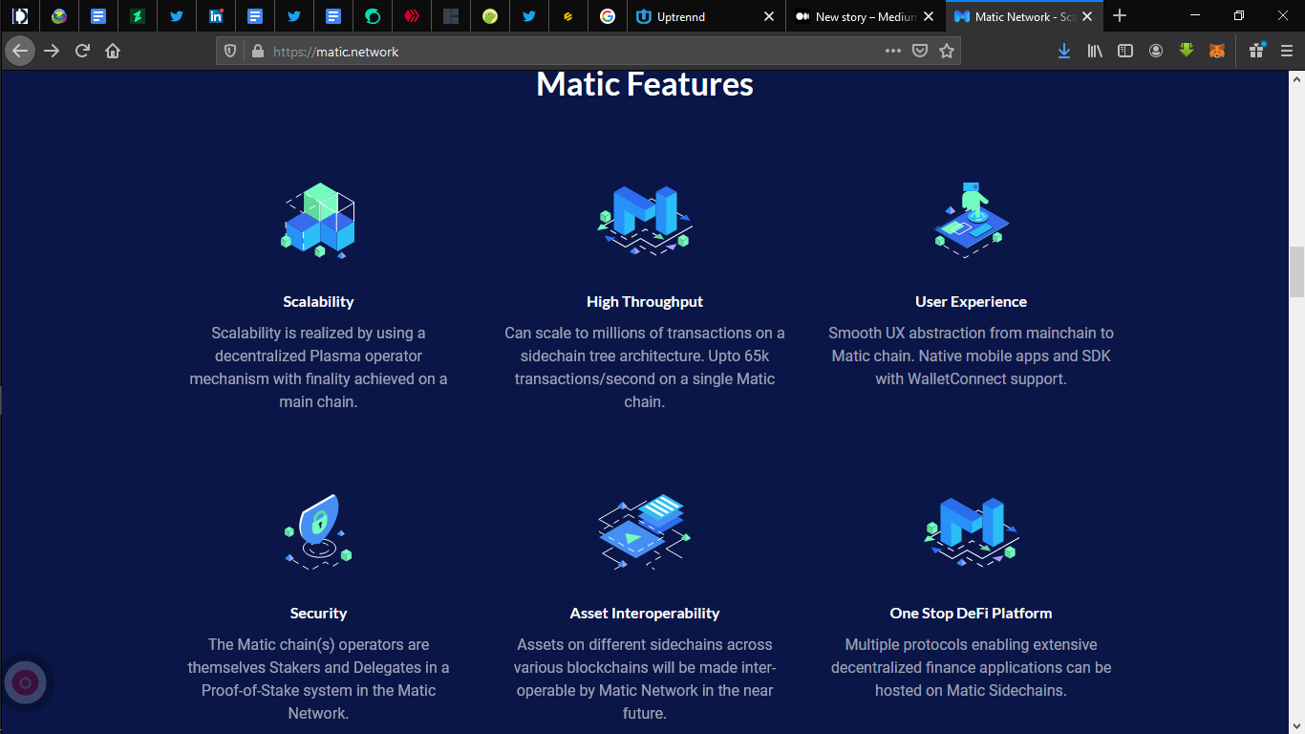This screenshot has width=1305, height=734.
Task: Switch to the LinkedIn pinned tab
Action: tap(216, 16)
